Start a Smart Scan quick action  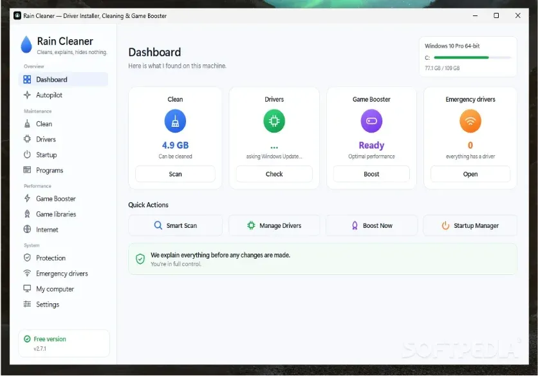[x=175, y=225]
